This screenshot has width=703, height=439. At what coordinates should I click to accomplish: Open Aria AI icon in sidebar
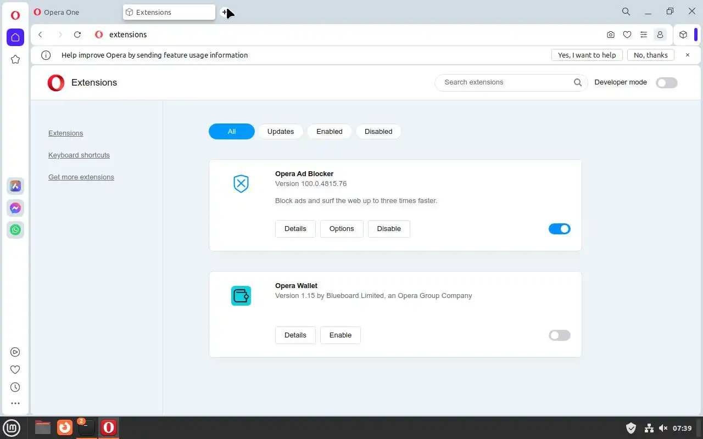click(x=15, y=186)
